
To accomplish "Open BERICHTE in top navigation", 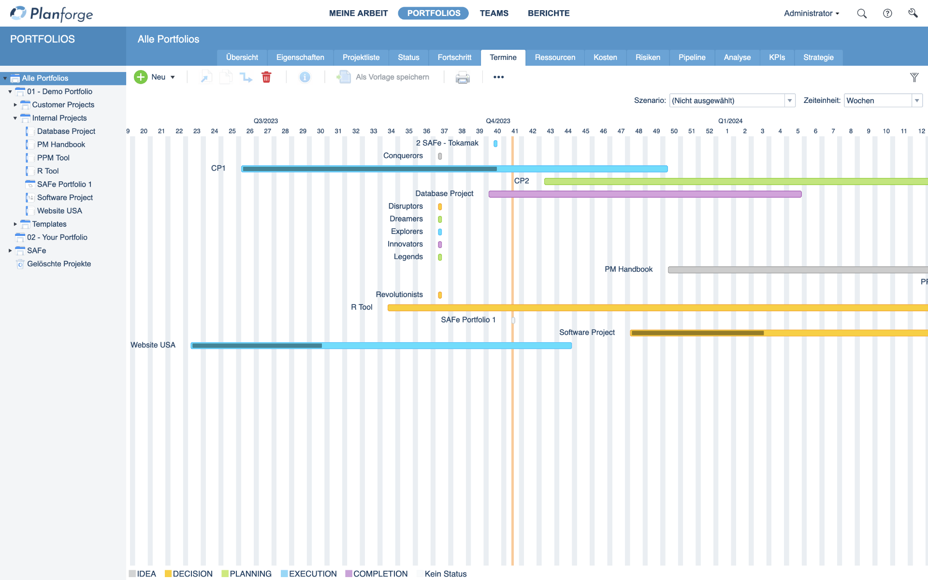I will 549,14.
